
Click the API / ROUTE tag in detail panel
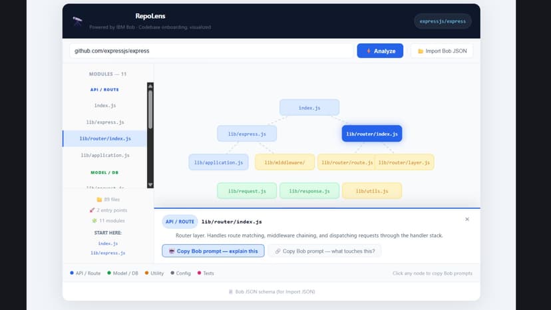point(180,222)
